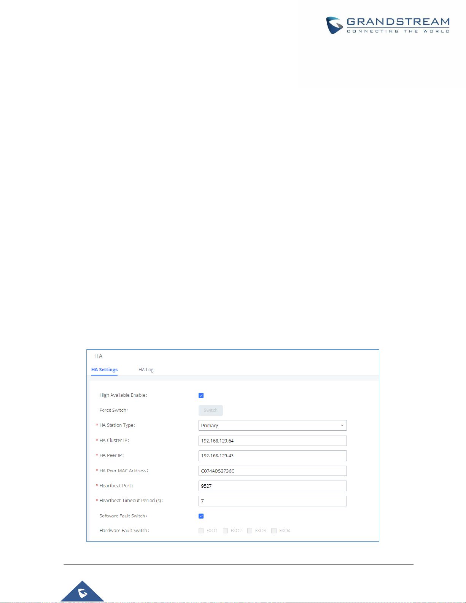Click the "High Available Enable" label

pos(123,395)
